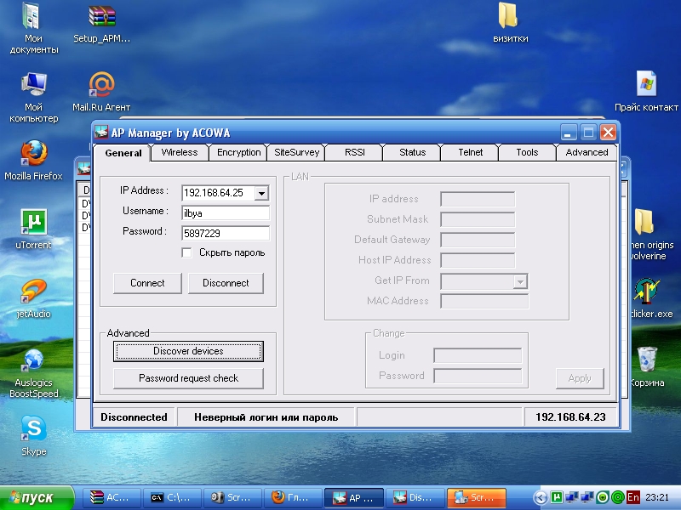Select the Telnet tab

pyautogui.click(x=470, y=152)
